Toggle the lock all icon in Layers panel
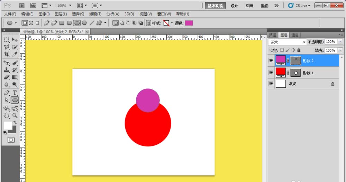Viewport: 346px width, 182px height. 299,50
